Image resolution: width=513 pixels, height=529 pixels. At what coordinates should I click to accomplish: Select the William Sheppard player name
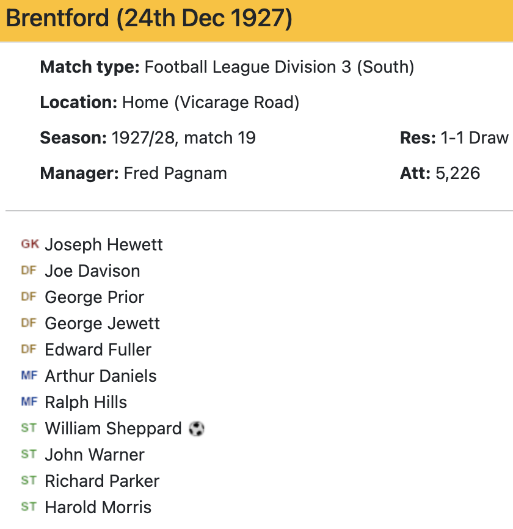[114, 429]
